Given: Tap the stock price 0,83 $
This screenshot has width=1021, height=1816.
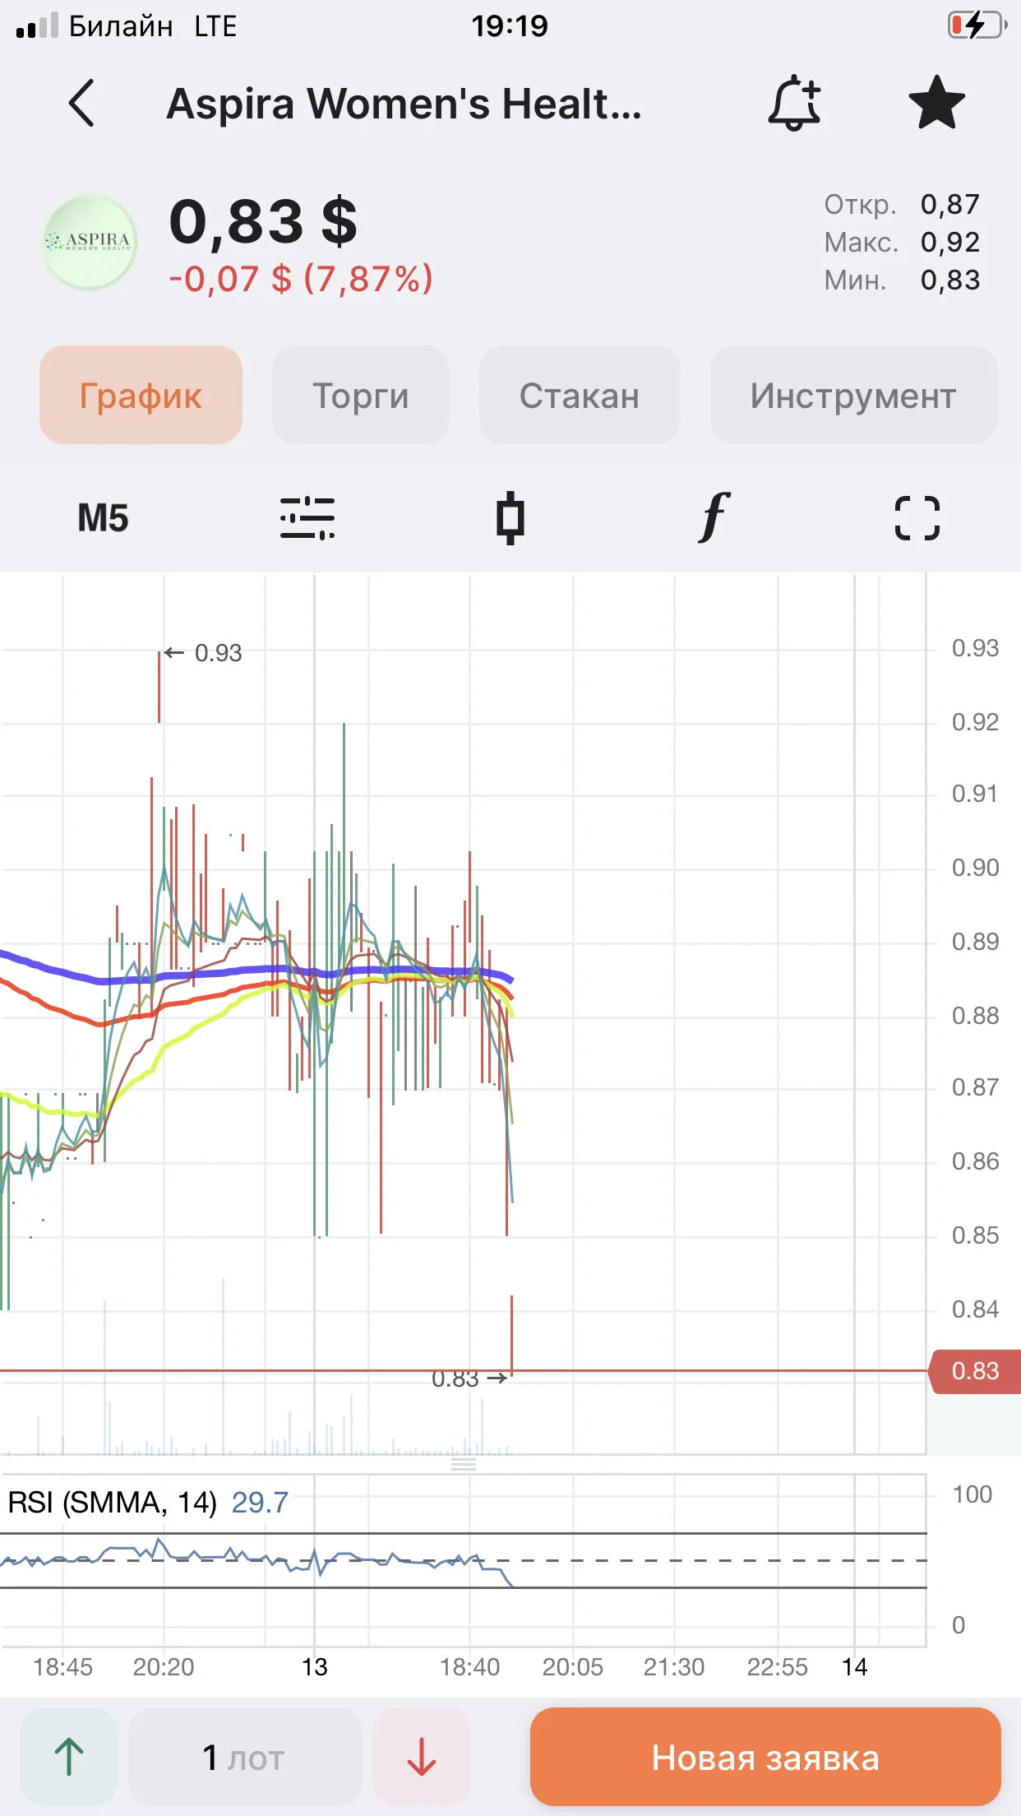Looking at the screenshot, I should click(263, 221).
